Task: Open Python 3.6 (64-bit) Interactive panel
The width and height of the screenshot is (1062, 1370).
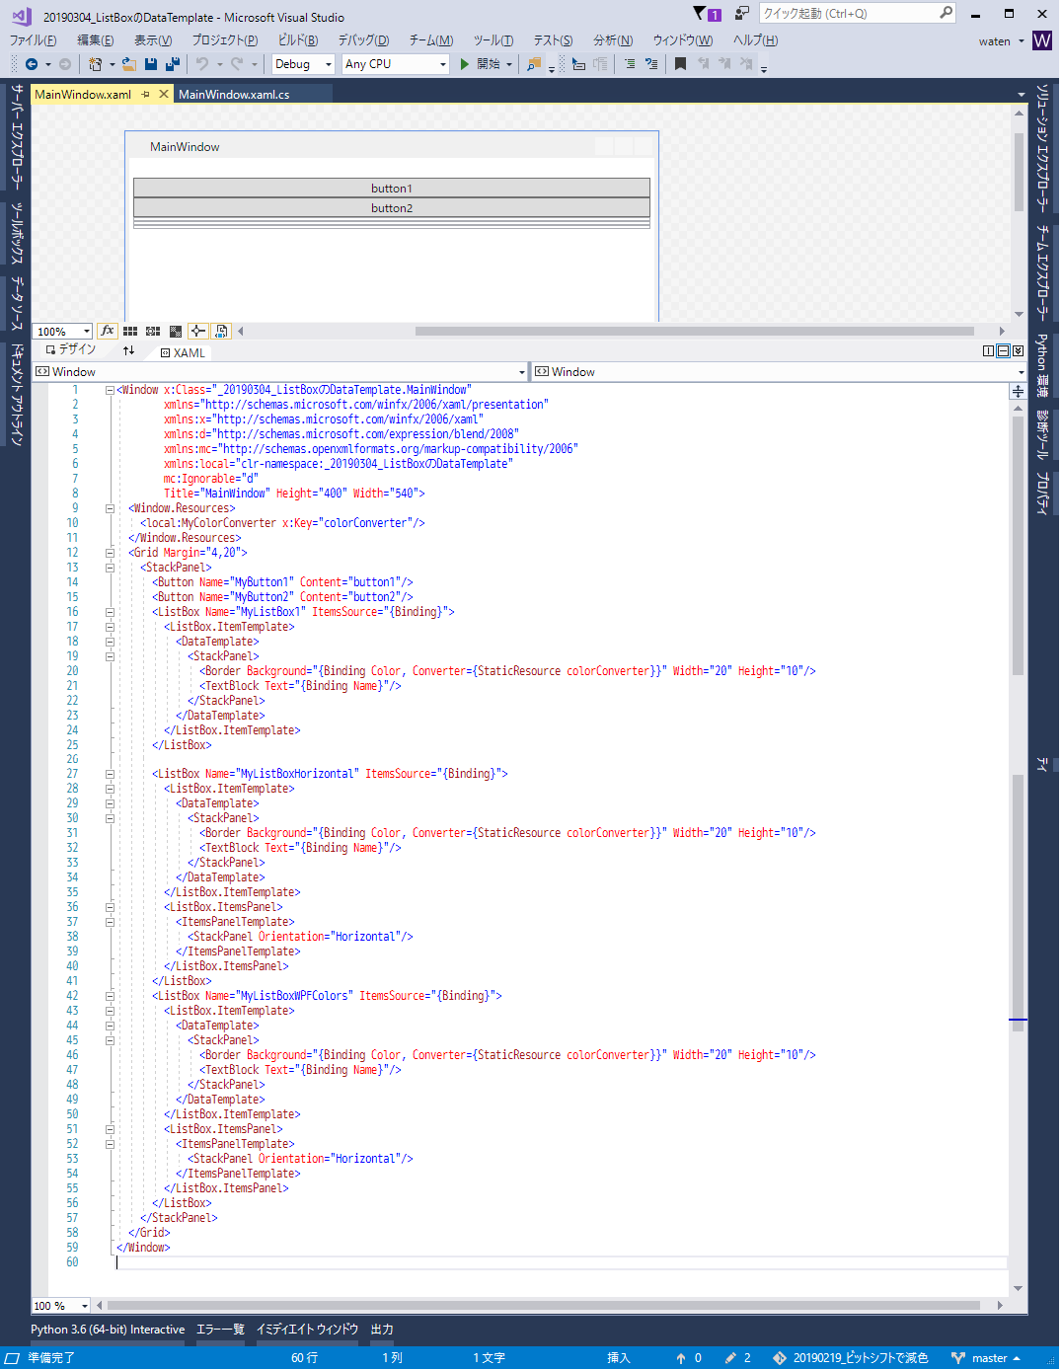Action: coord(108,1331)
